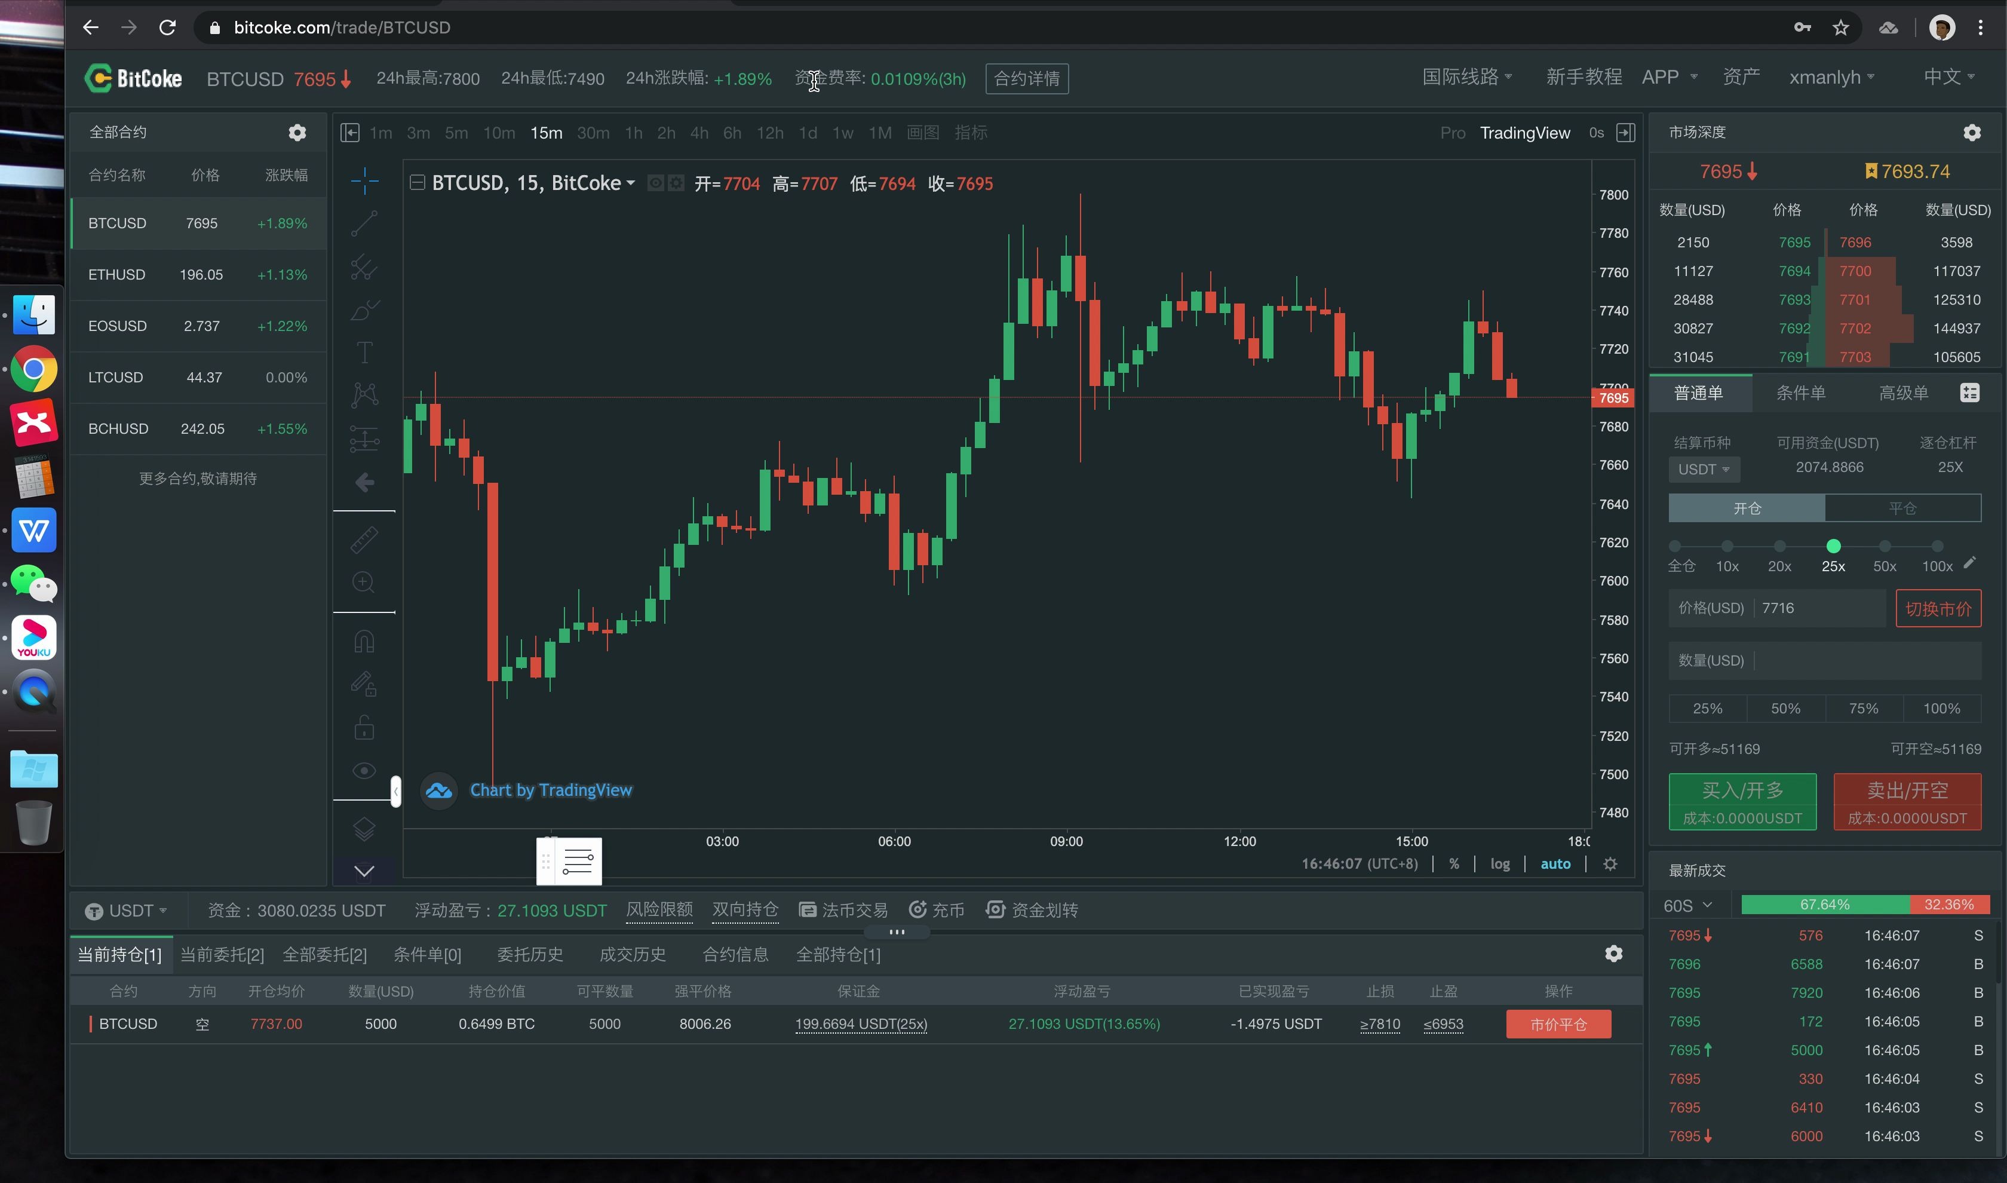This screenshot has width=2007, height=1183.
Task: Set leverage slider to 10x
Action: (1726, 546)
